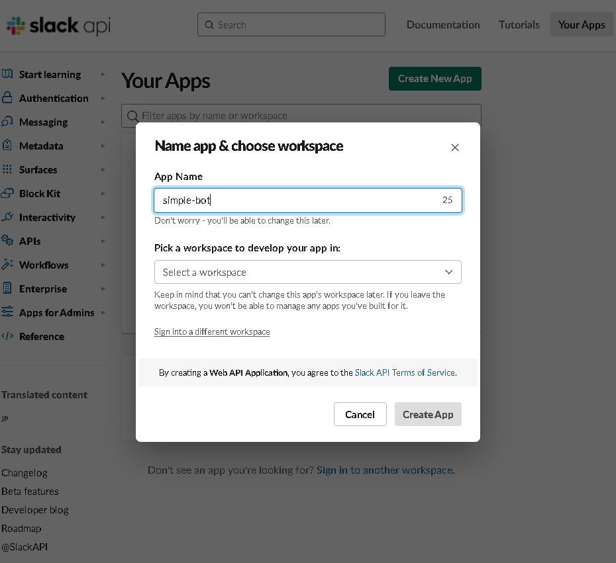
Task: Switch to the Documentation nav item
Action: pos(442,24)
